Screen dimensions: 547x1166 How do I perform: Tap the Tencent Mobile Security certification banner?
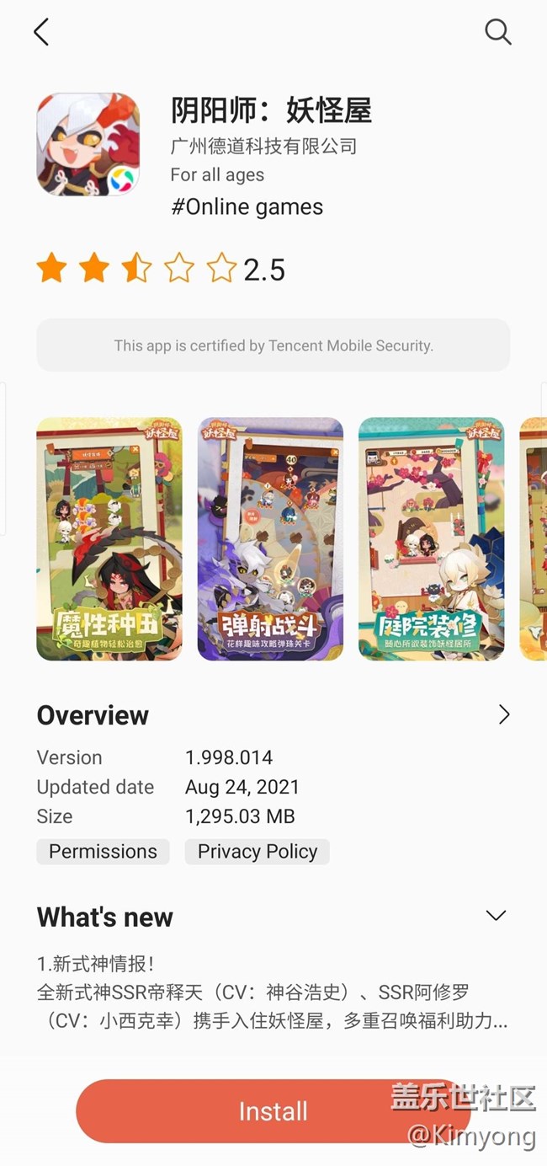point(273,345)
